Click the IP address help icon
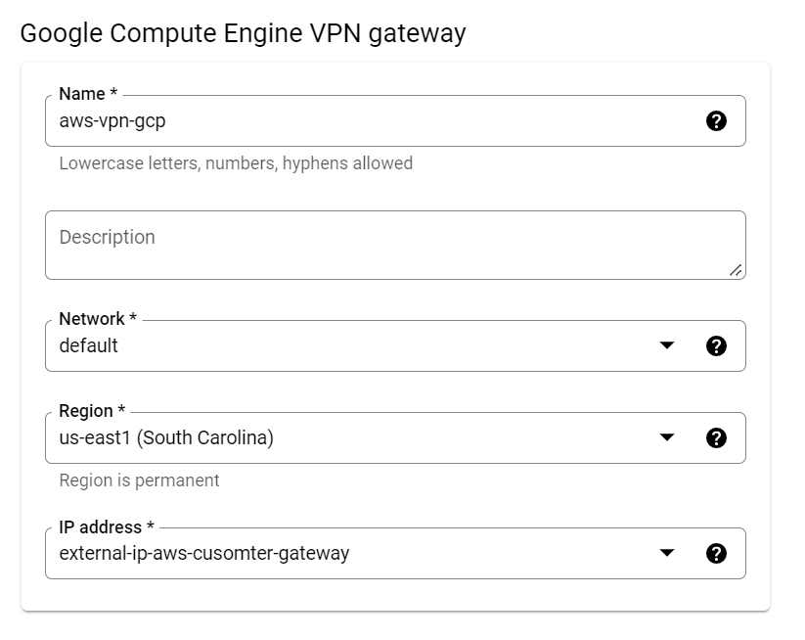The width and height of the screenshot is (805, 640). pos(716,553)
